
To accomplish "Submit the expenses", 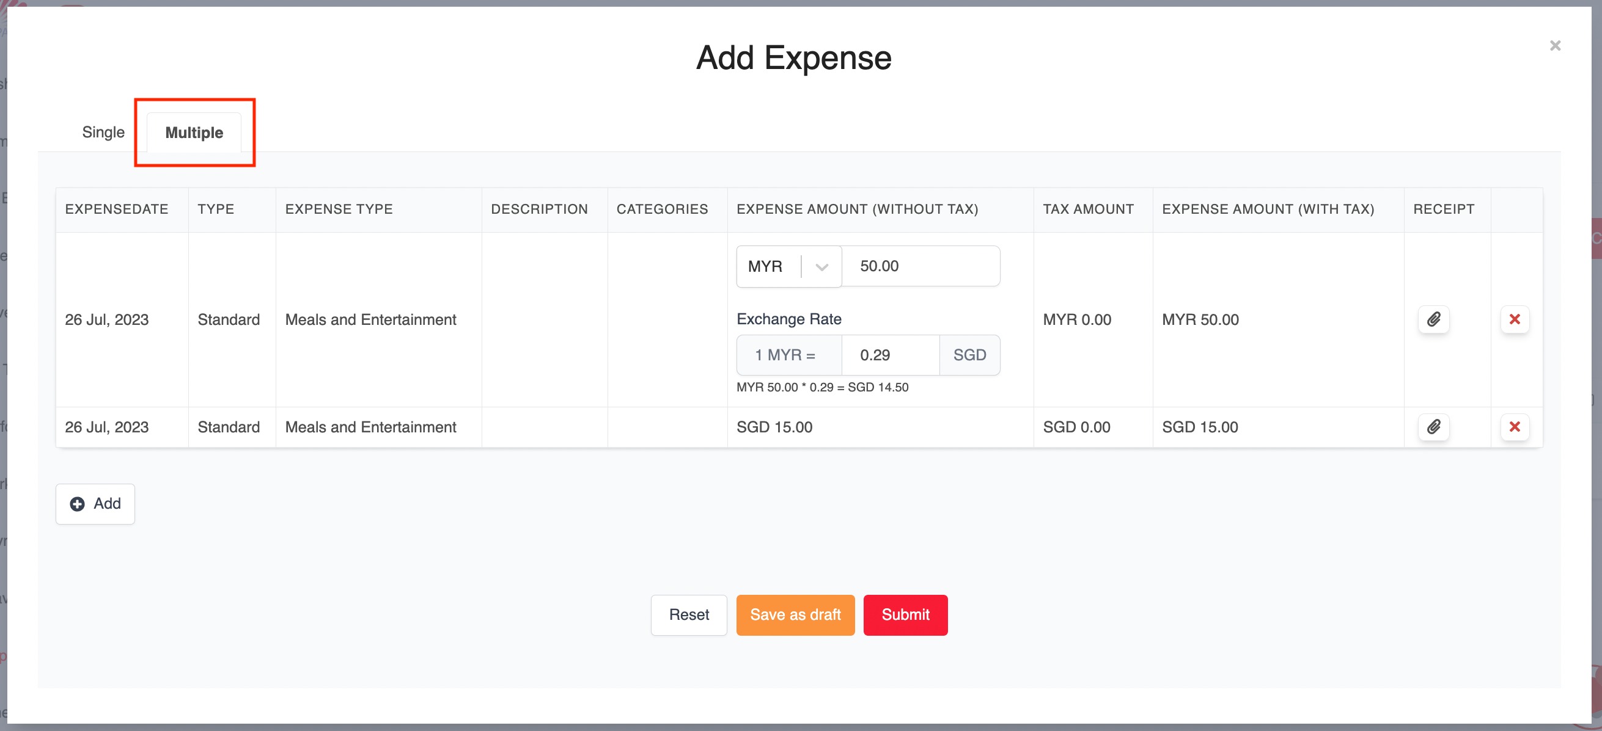I will [x=905, y=615].
